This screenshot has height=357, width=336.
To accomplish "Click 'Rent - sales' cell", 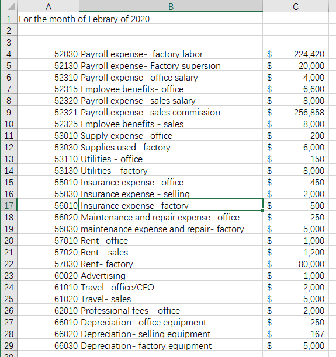I will [x=171, y=252].
